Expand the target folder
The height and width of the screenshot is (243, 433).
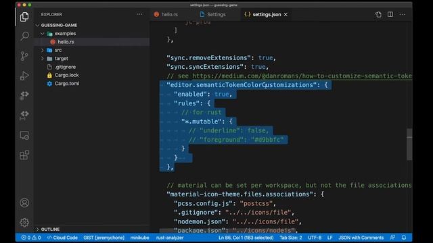42,59
